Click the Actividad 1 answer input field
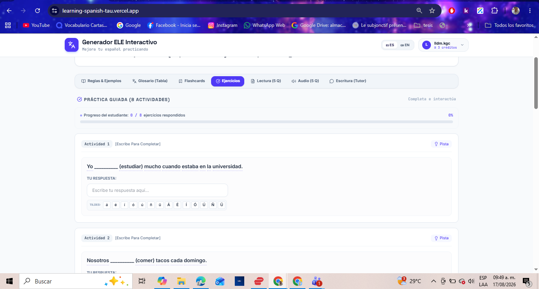 click(157, 190)
